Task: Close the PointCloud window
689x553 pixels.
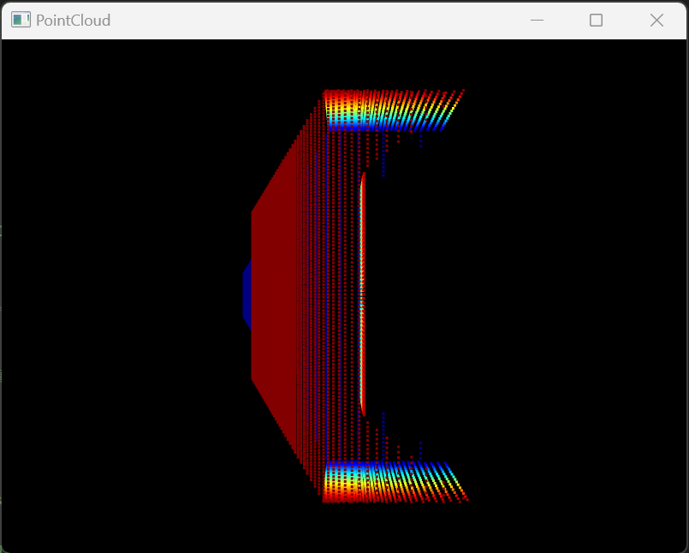Action: click(656, 21)
